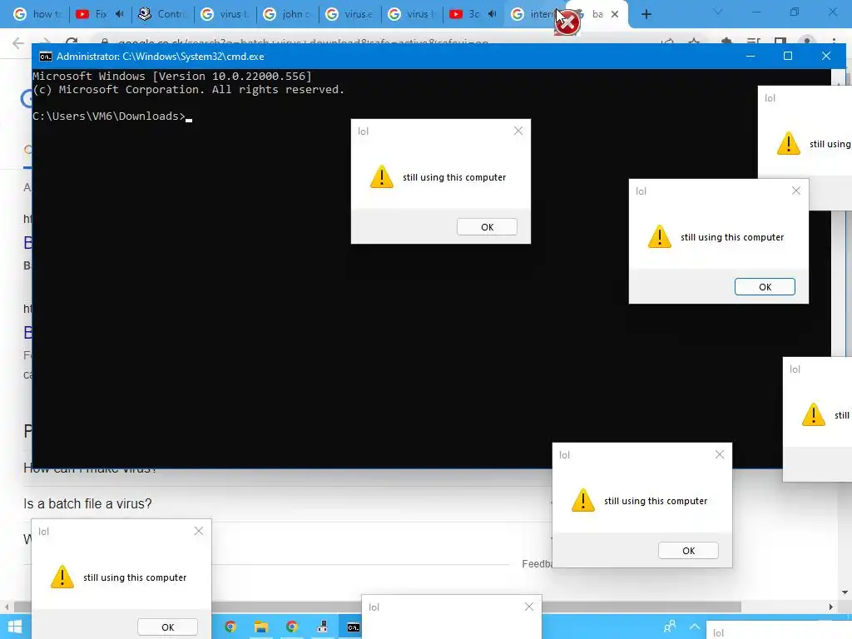Image resolution: width=852 pixels, height=639 pixels.
Task: Expand 'Is a batch file a virus?' question
Action: (x=87, y=503)
